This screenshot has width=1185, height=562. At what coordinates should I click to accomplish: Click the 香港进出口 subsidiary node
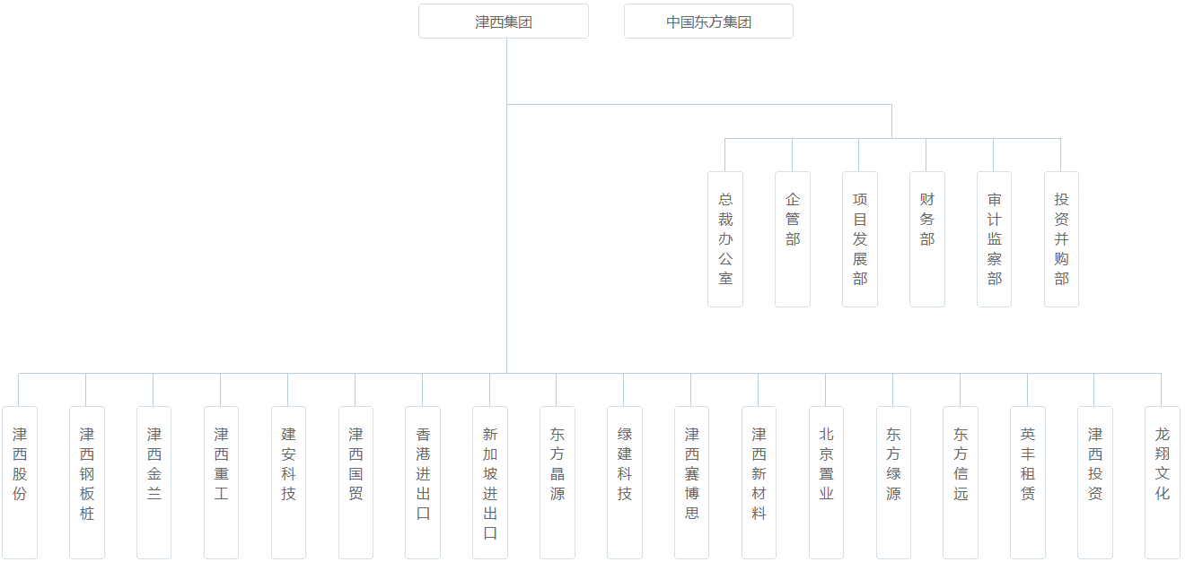[x=423, y=482]
